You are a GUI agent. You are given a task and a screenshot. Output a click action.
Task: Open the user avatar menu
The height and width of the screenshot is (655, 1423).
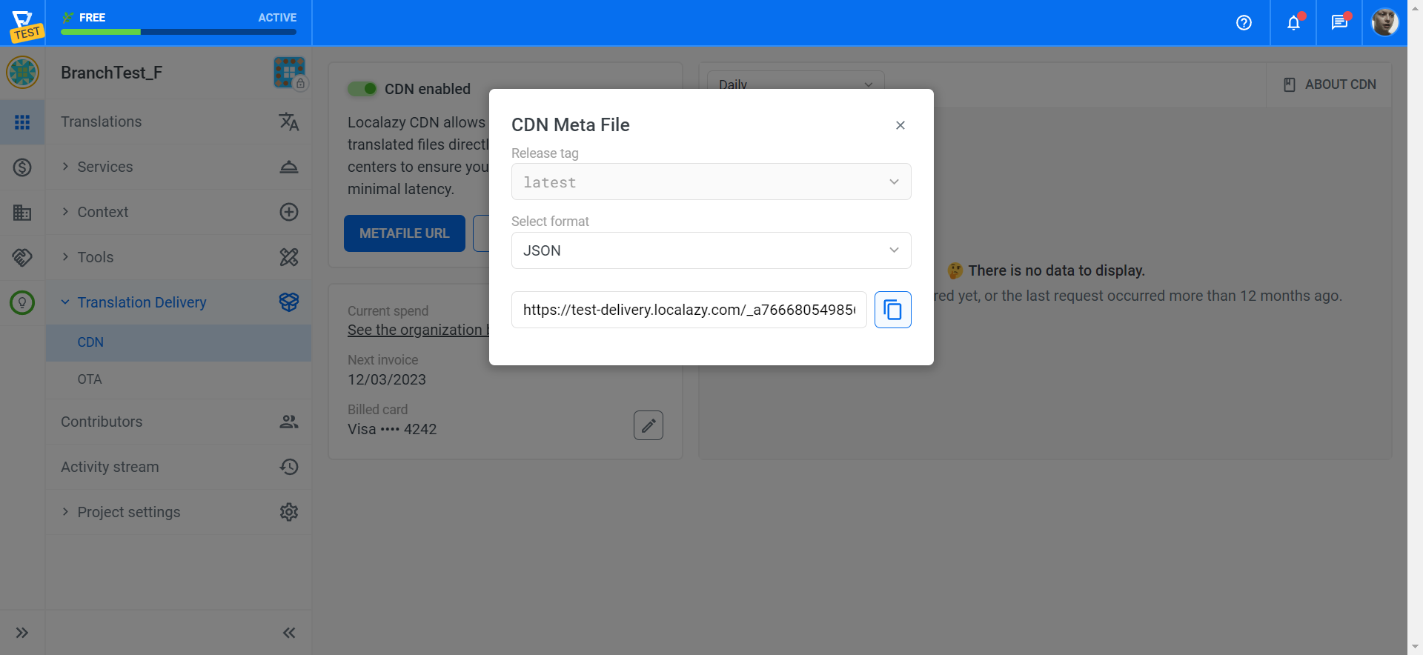point(1384,22)
